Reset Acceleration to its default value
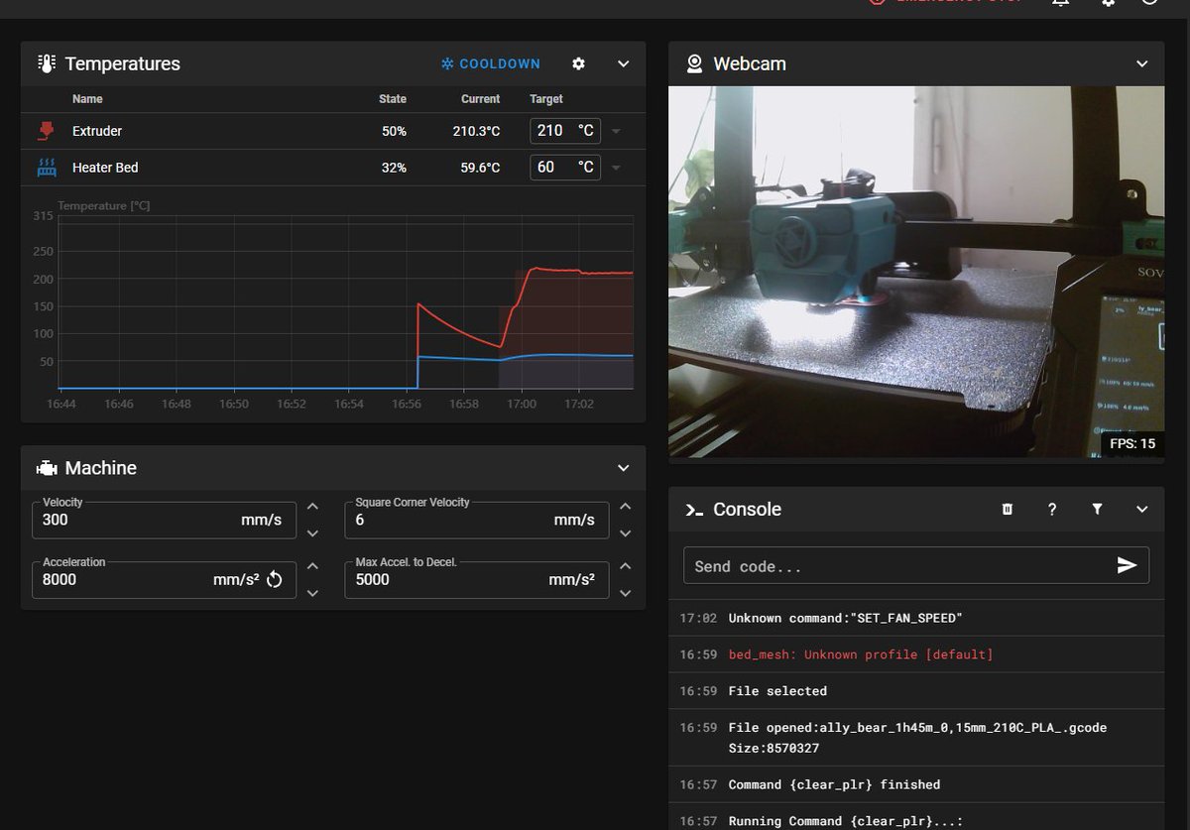Viewport: 1190px width, 830px height. (x=275, y=579)
